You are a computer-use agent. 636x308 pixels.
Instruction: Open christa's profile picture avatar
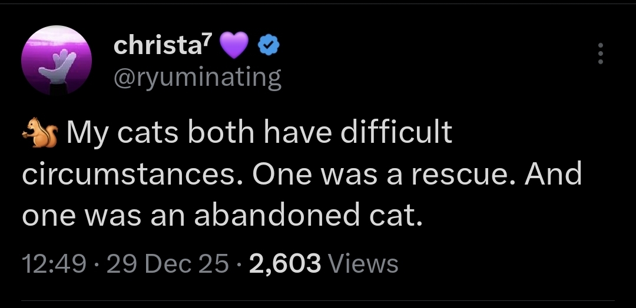tap(57, 62)
